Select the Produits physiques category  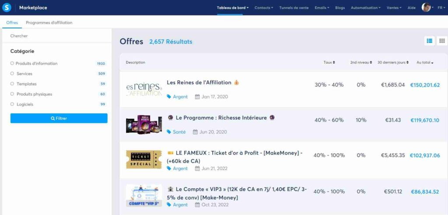coord(12,94)
